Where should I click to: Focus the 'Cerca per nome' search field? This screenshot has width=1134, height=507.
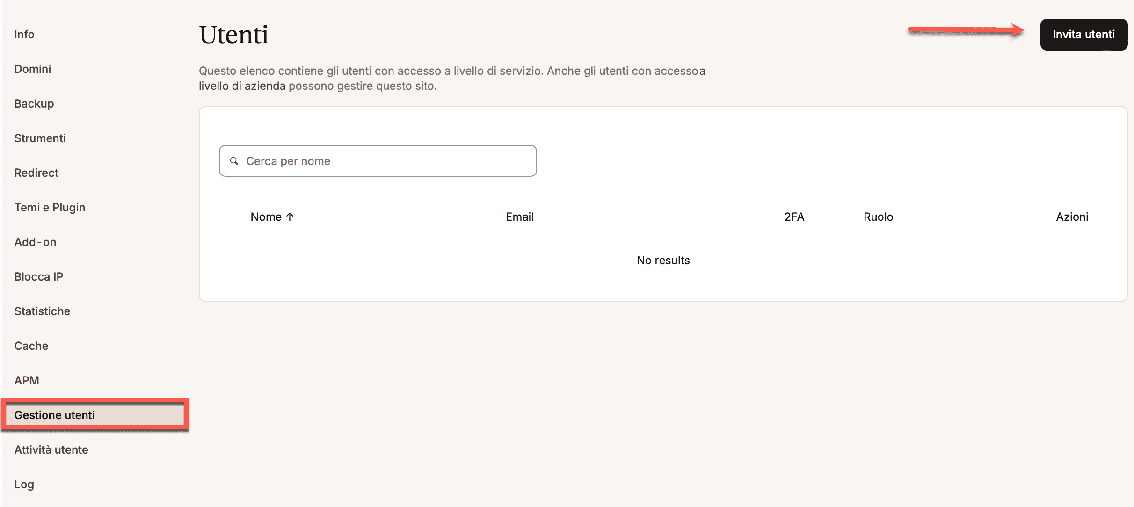[x=384, y=161]
